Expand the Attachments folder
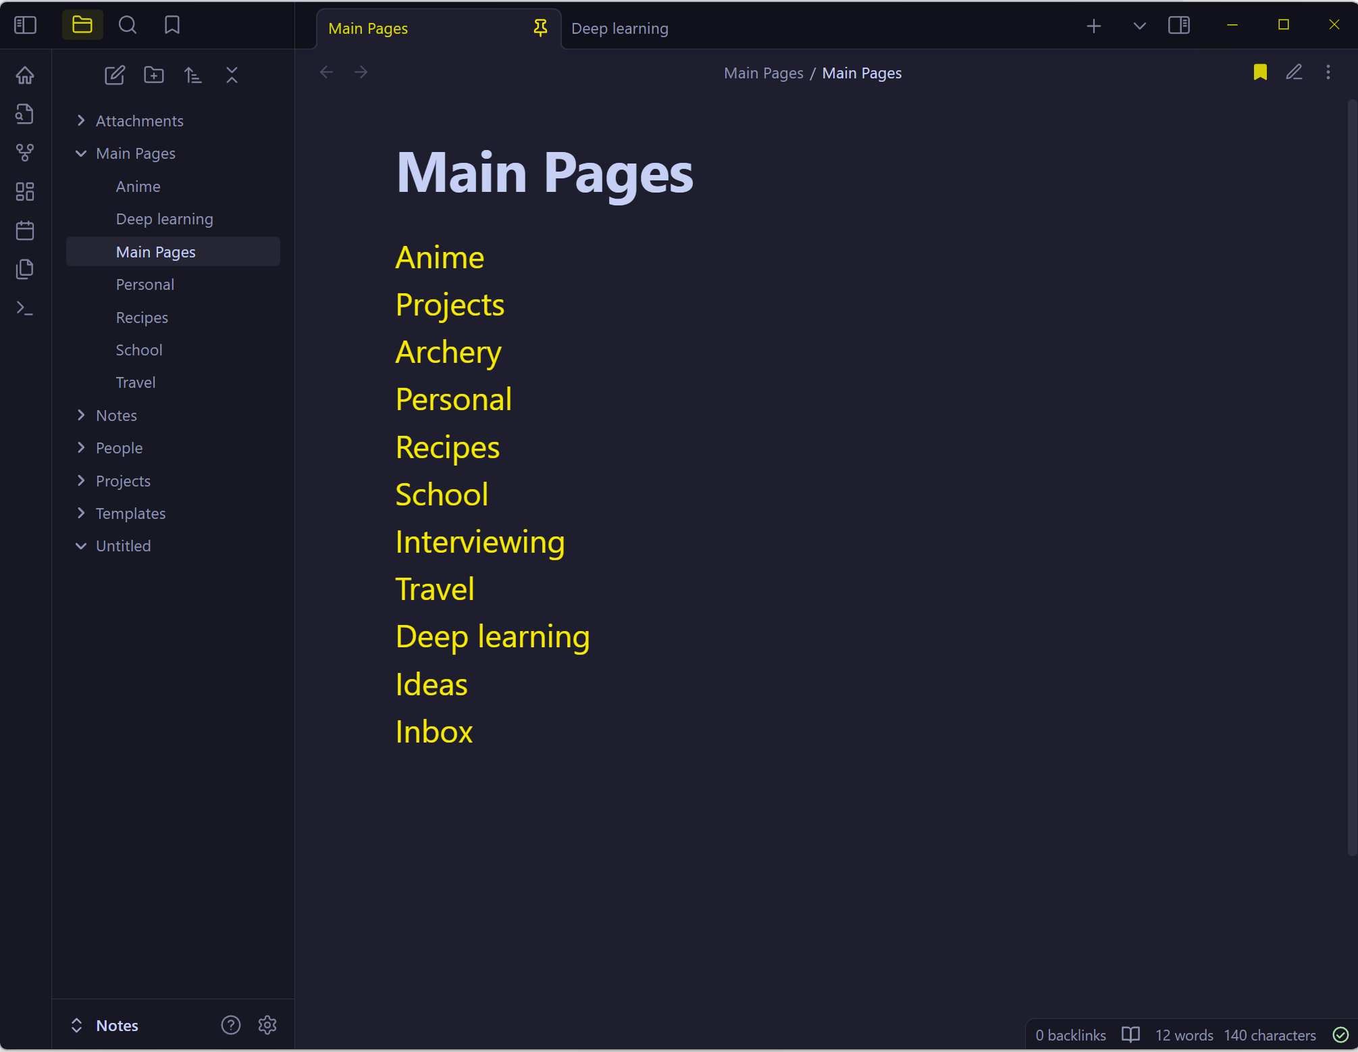Viewport: 1358px width, 1052px height. click(82, 121)
